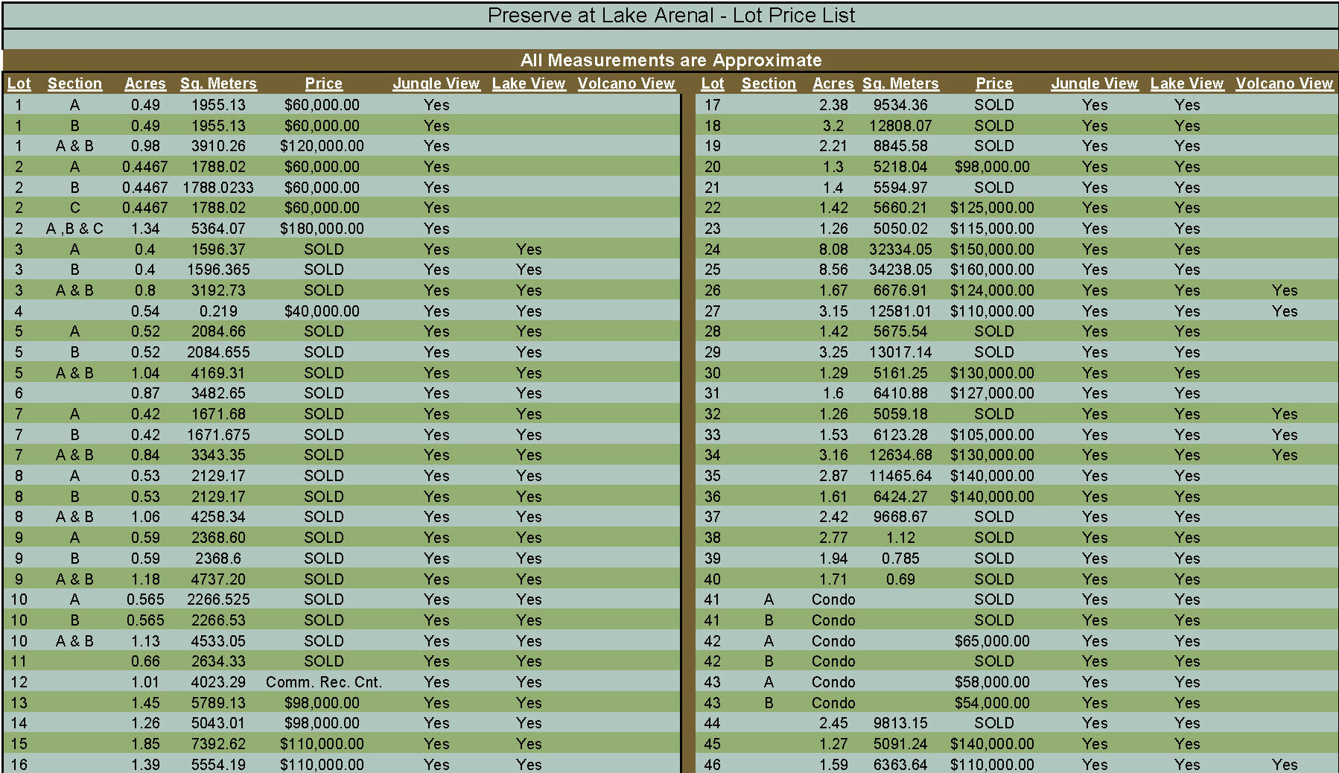The width and height of the screenshot is (1339, 773).
Task: Click the Jungle View header in the left table
Action: click(436, 84)
